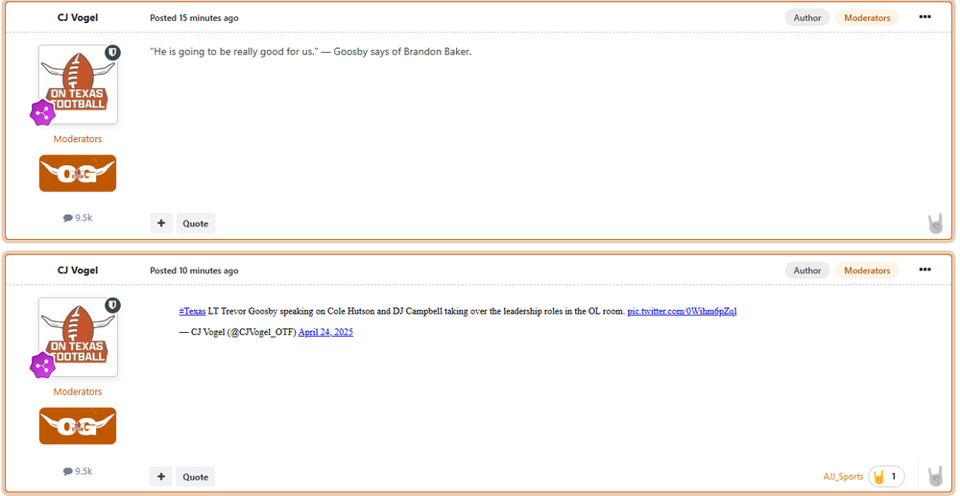Quote the Trevor Goosby tweet post
The height and width of the screenshot is (496, 960).
tap(196, 476)
